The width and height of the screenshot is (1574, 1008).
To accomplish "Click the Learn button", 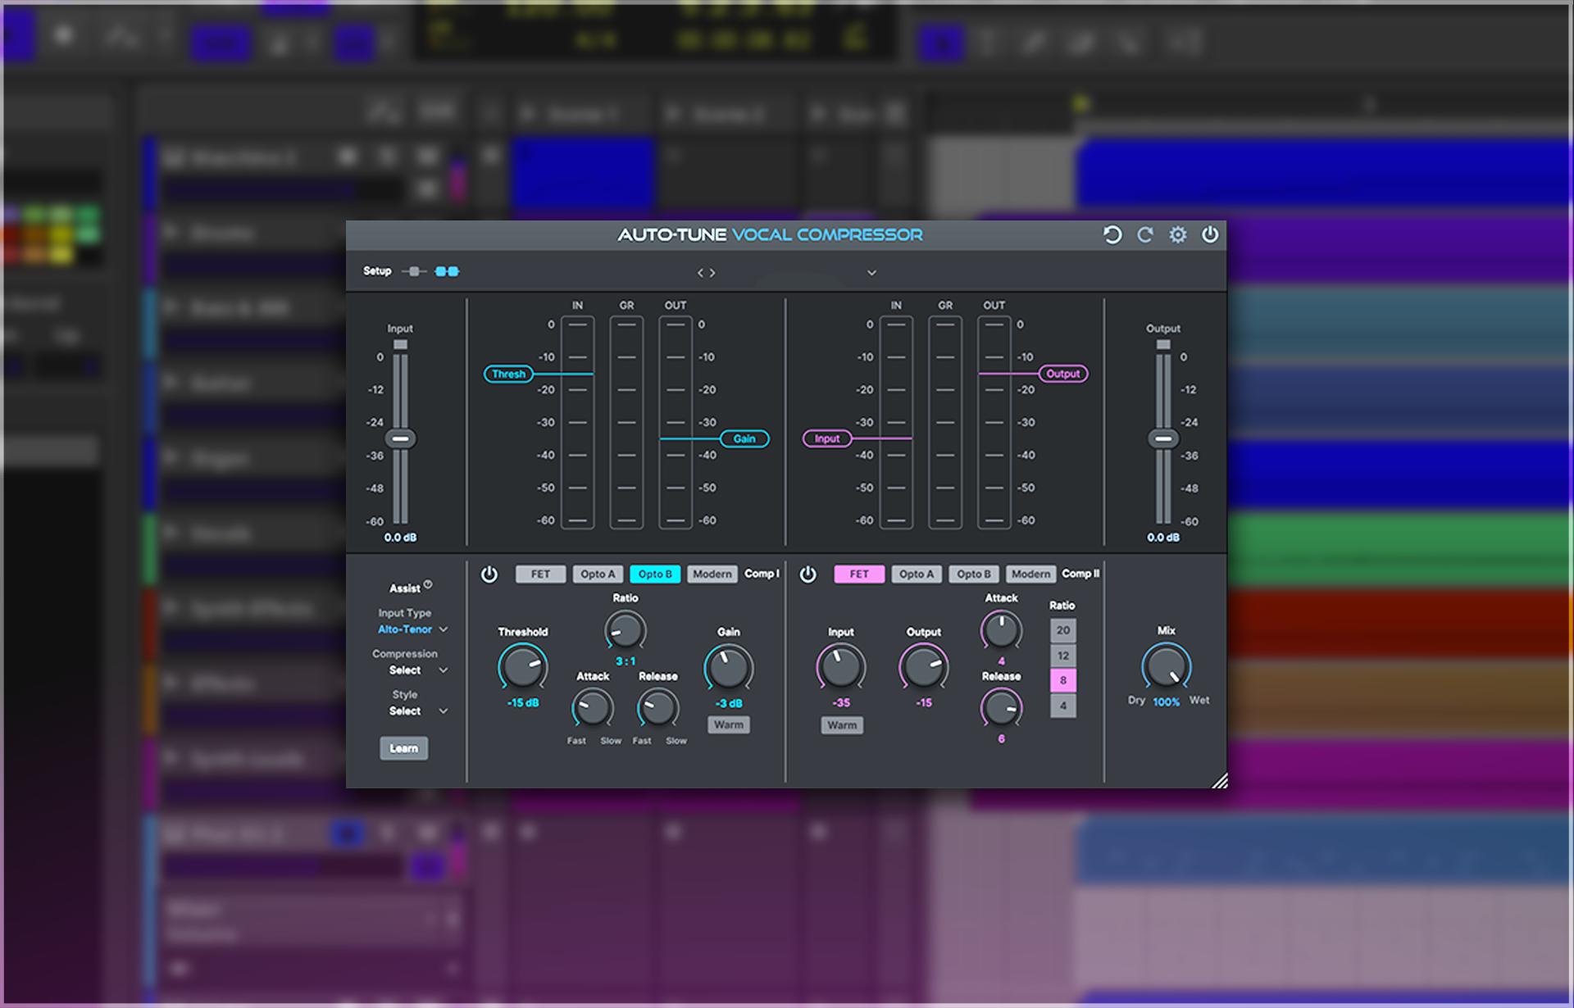I will (403, 748).
